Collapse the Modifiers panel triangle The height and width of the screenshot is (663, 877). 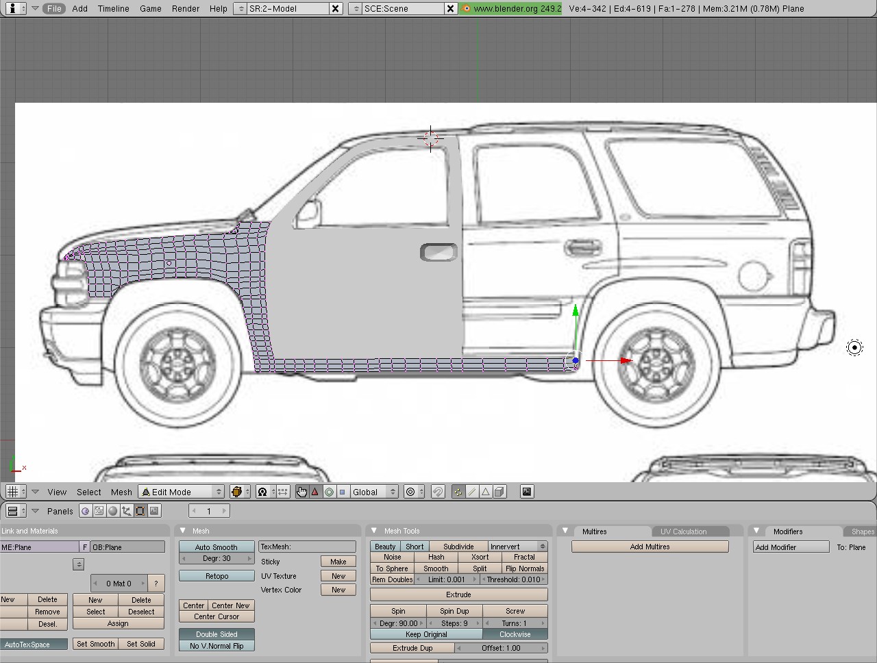tap(756, 531)
